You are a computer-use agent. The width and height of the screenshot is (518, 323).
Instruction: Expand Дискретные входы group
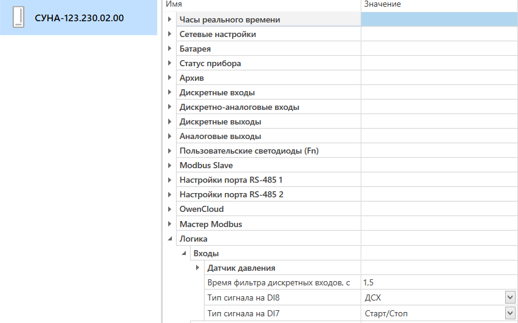(x=169, y=92)
